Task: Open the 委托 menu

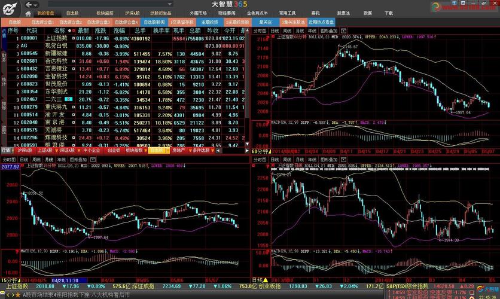Action: pyautogui.click(x=315, y=13)
